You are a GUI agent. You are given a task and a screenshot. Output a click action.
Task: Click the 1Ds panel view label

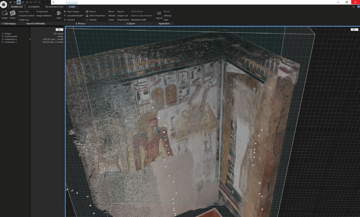click(59, 30)
